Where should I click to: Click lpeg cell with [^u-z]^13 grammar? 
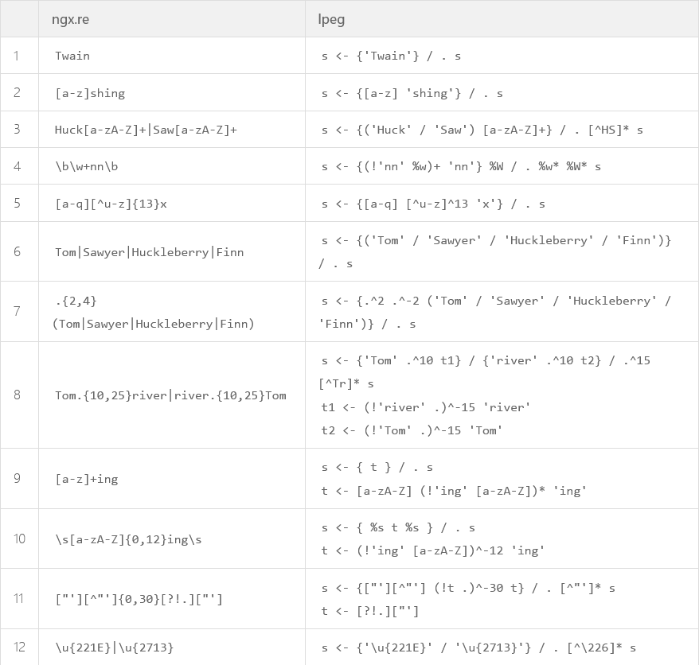[502, 203]
